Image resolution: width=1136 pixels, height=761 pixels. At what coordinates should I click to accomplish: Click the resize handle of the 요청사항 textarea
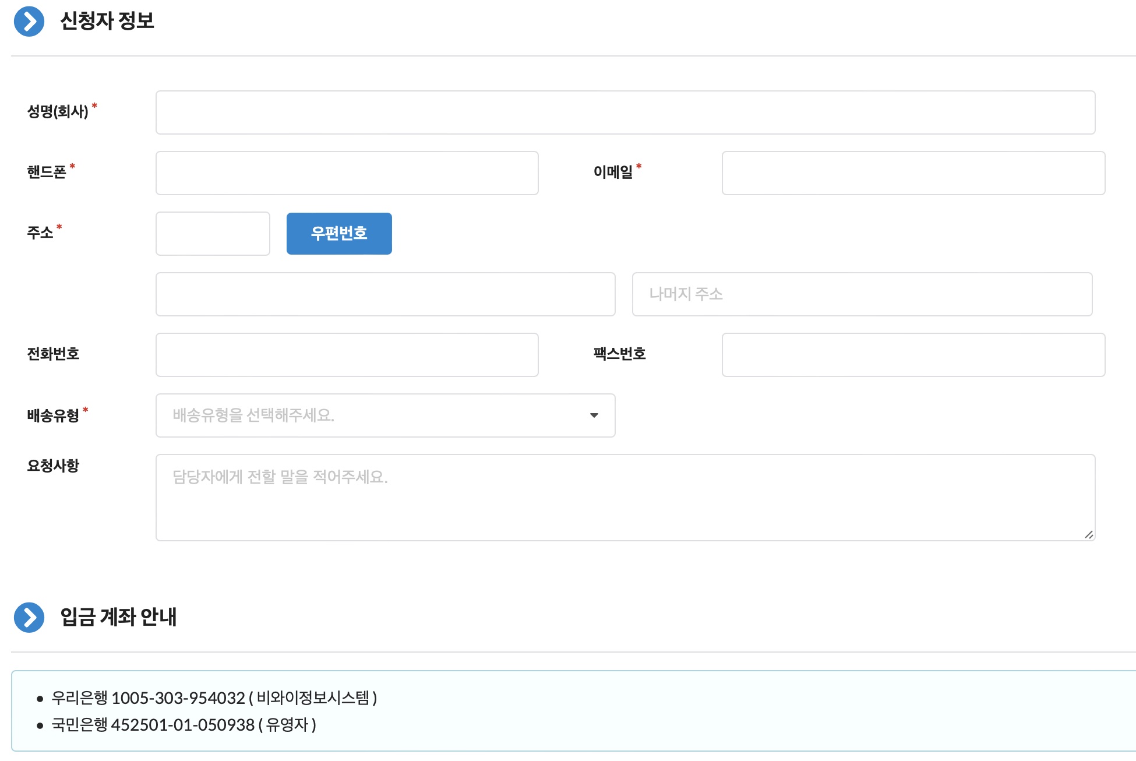tap(1088, 535)
